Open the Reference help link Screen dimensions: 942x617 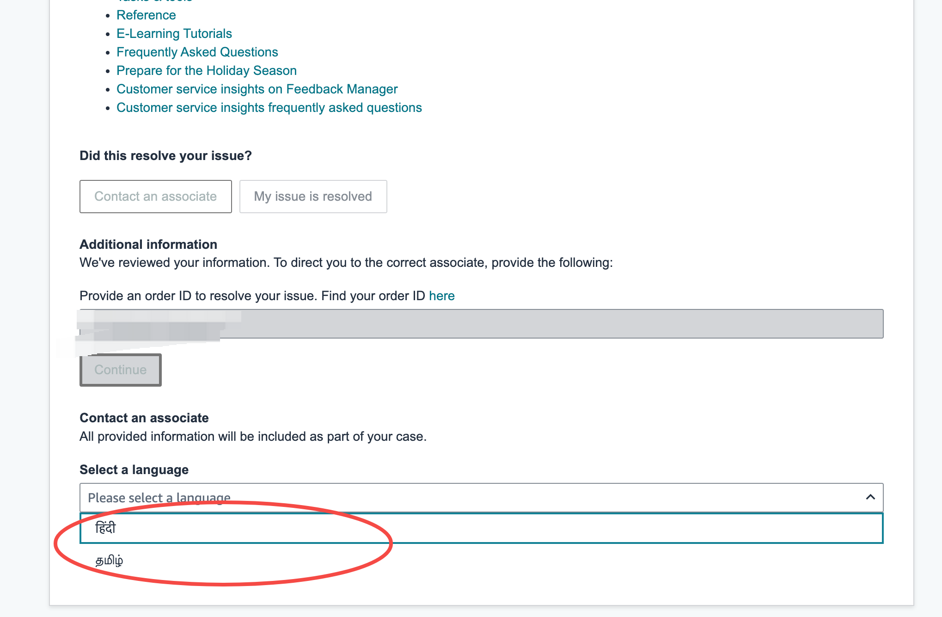point(146,15)
